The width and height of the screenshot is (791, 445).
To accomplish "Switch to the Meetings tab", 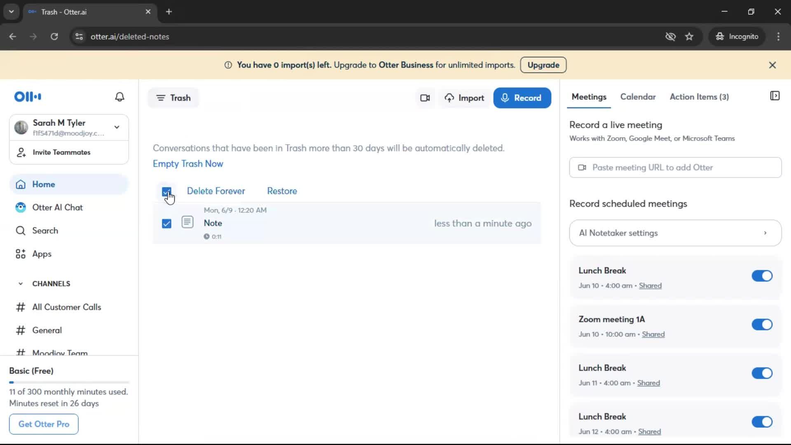I will pos(589,97).
